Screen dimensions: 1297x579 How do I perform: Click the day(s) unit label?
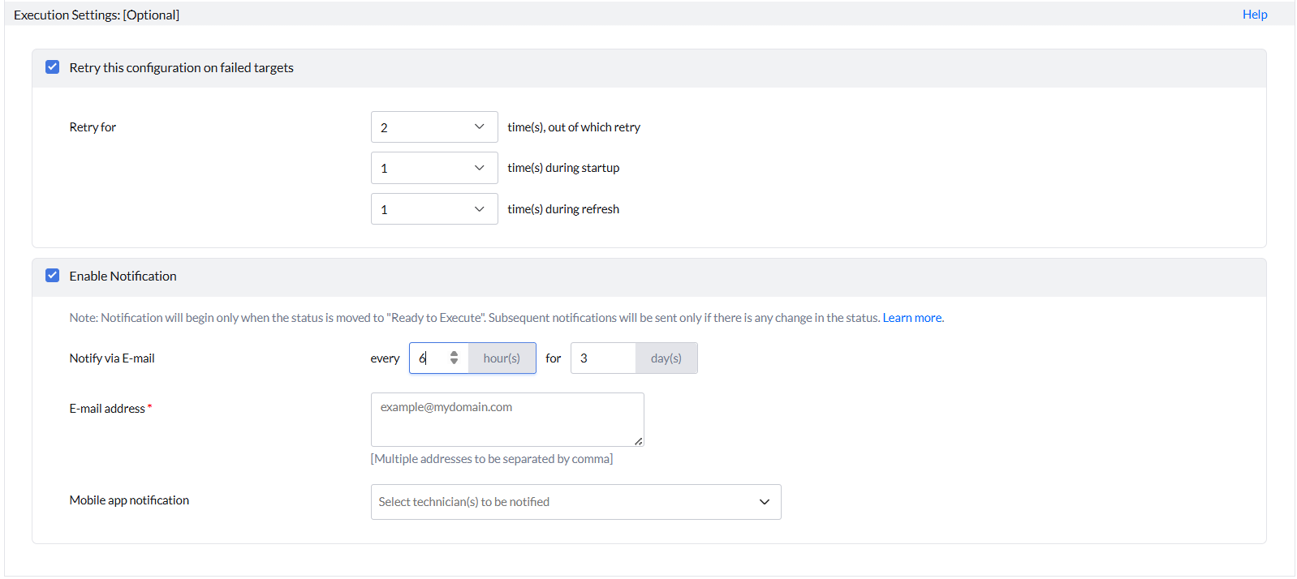pos(666,358)
